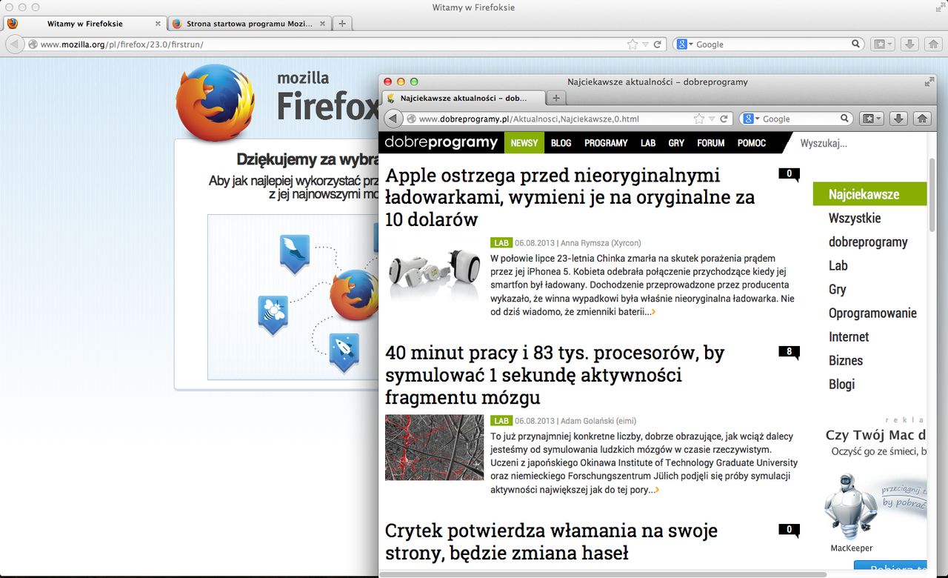
Task: Select the Najciekawsze aktualności tab
Action: [x=464, y=98]
